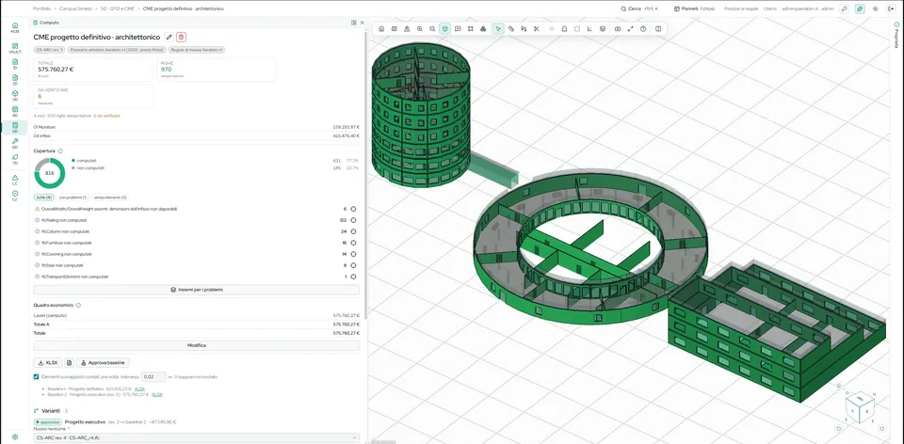Expand the 04 Infissi row
The image size is (904, 444).
[197, 135]
